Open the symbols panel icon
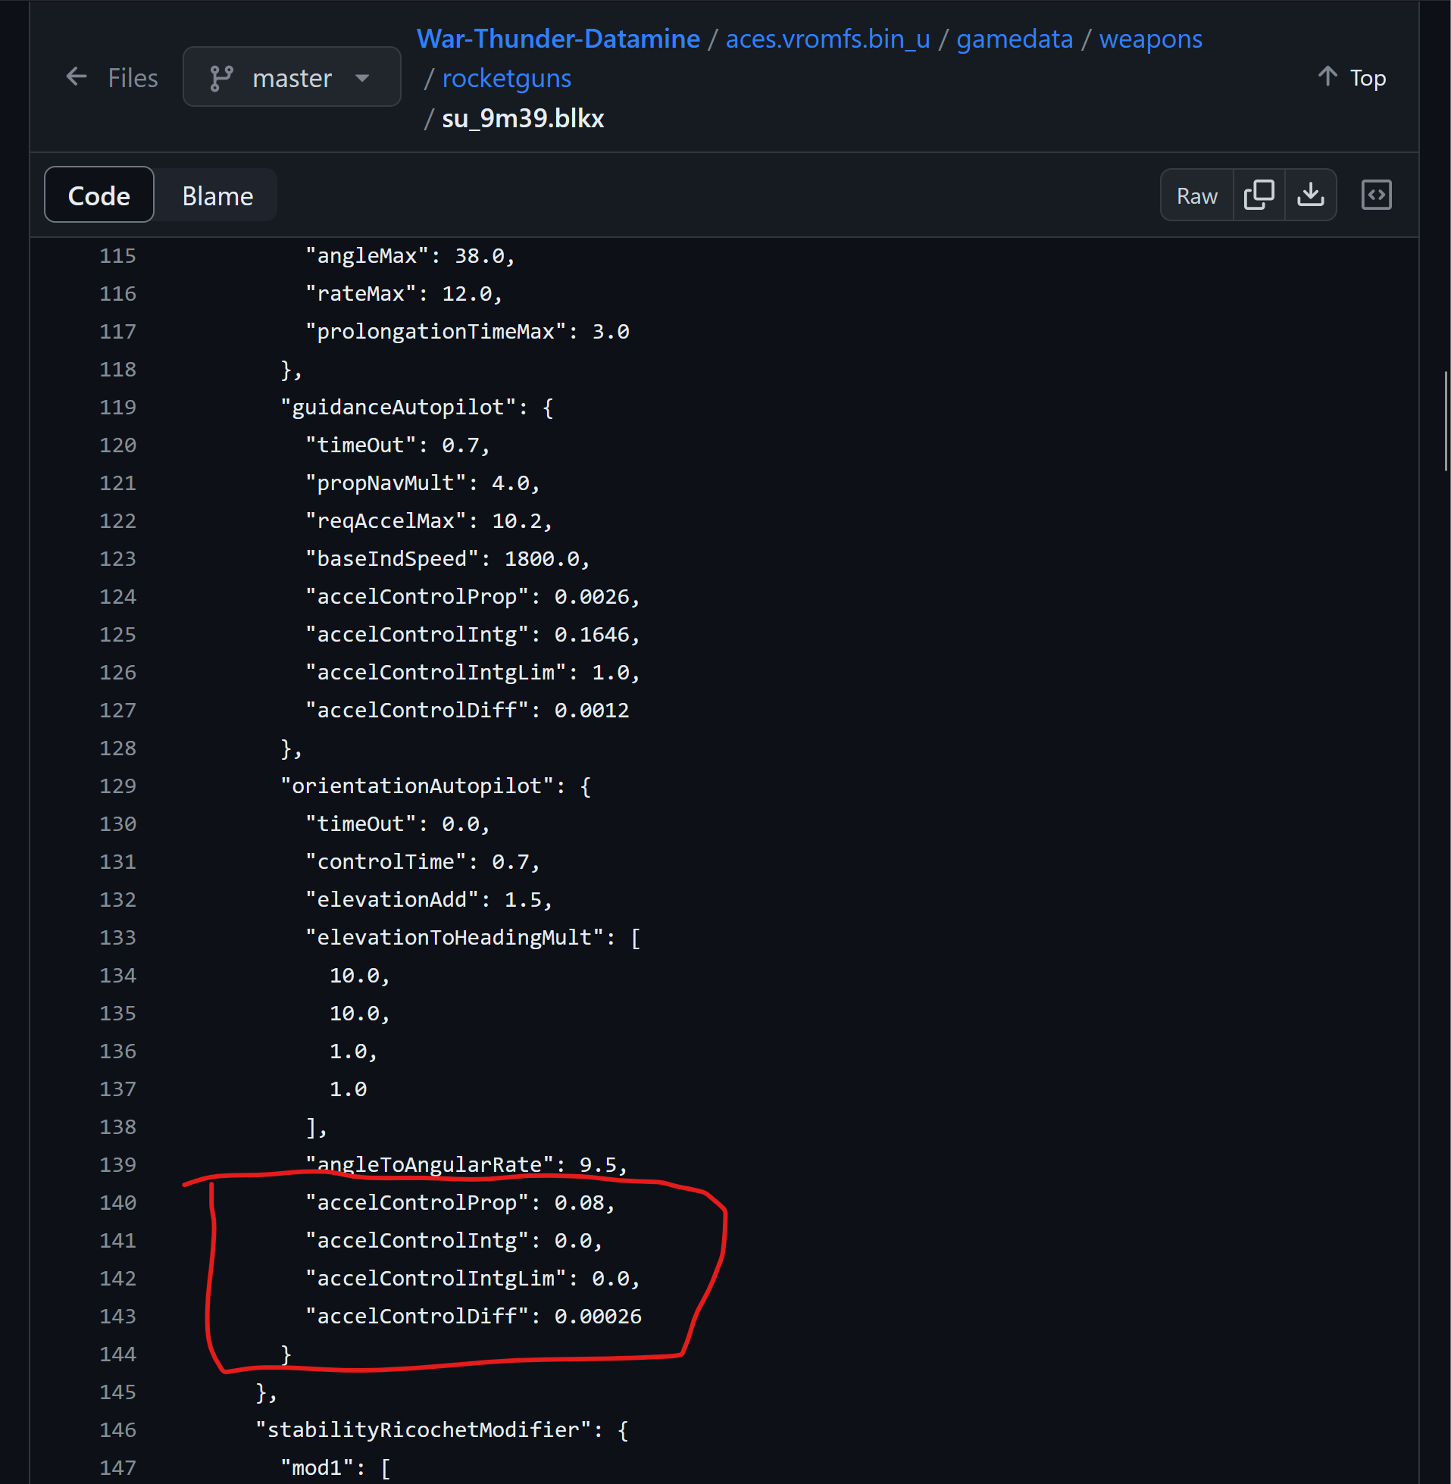The width and height of the screenshot is (1451, 1484). tap(1375, 195)
